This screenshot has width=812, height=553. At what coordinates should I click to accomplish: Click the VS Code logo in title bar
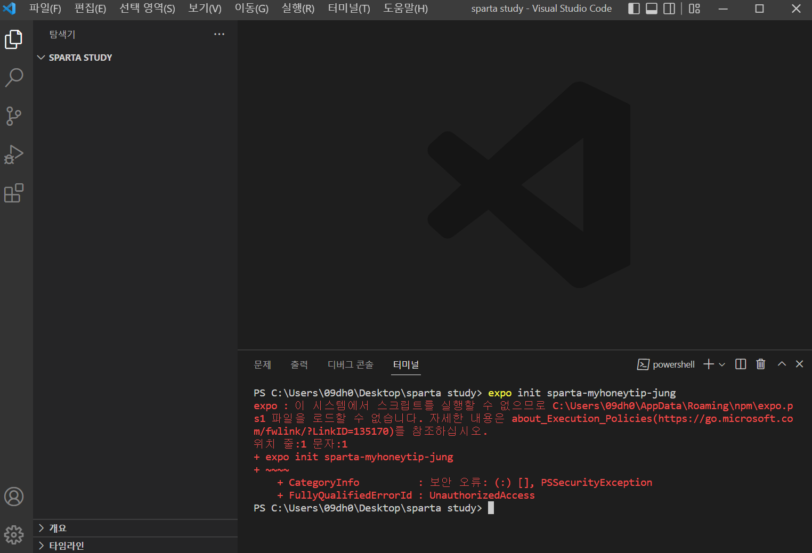[10, 9]
